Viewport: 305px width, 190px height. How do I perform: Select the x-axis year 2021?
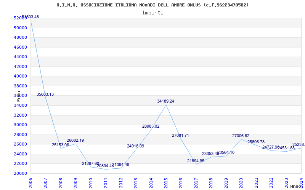tap(256, 183)
